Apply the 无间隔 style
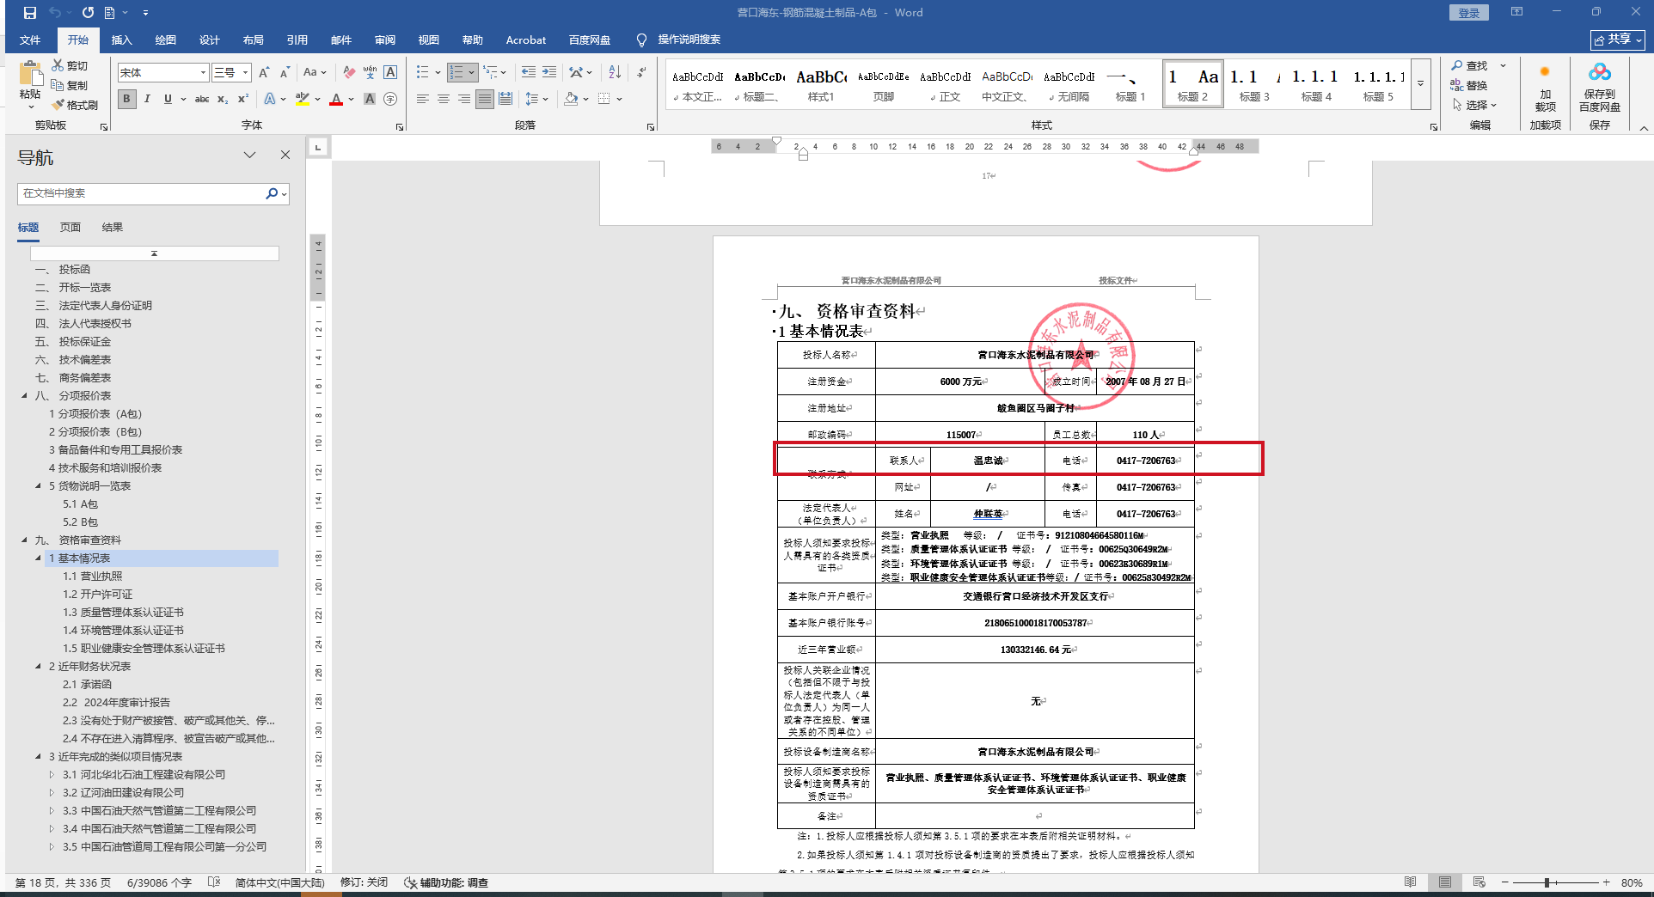The width and height of the screenshot is (1654, 897). tap(1069, 84)
